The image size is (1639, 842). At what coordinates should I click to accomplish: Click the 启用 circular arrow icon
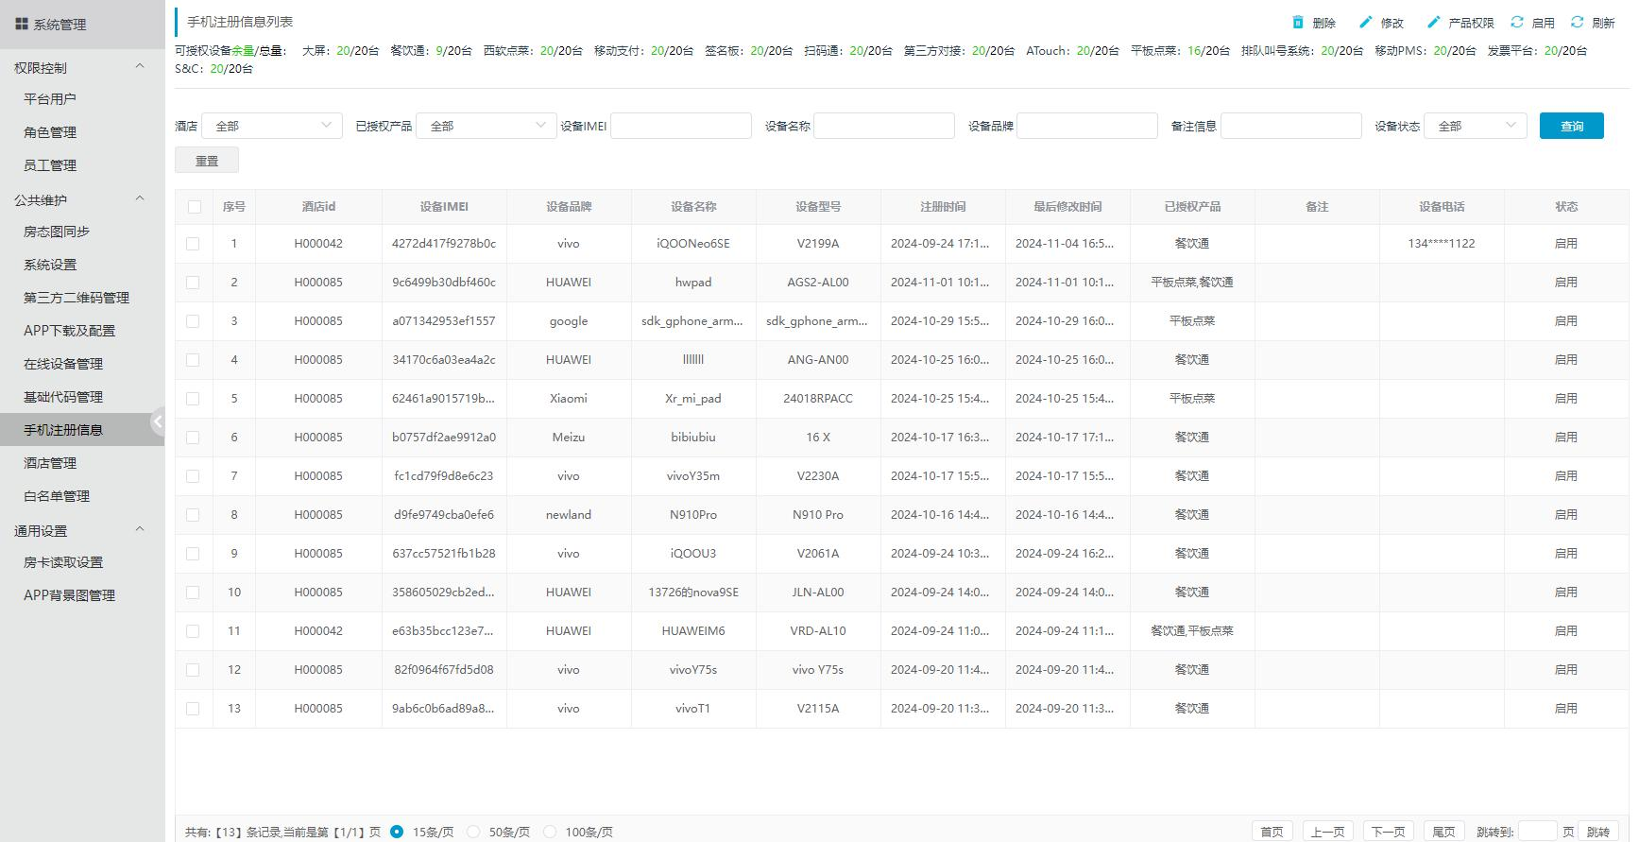point(1517,22)
